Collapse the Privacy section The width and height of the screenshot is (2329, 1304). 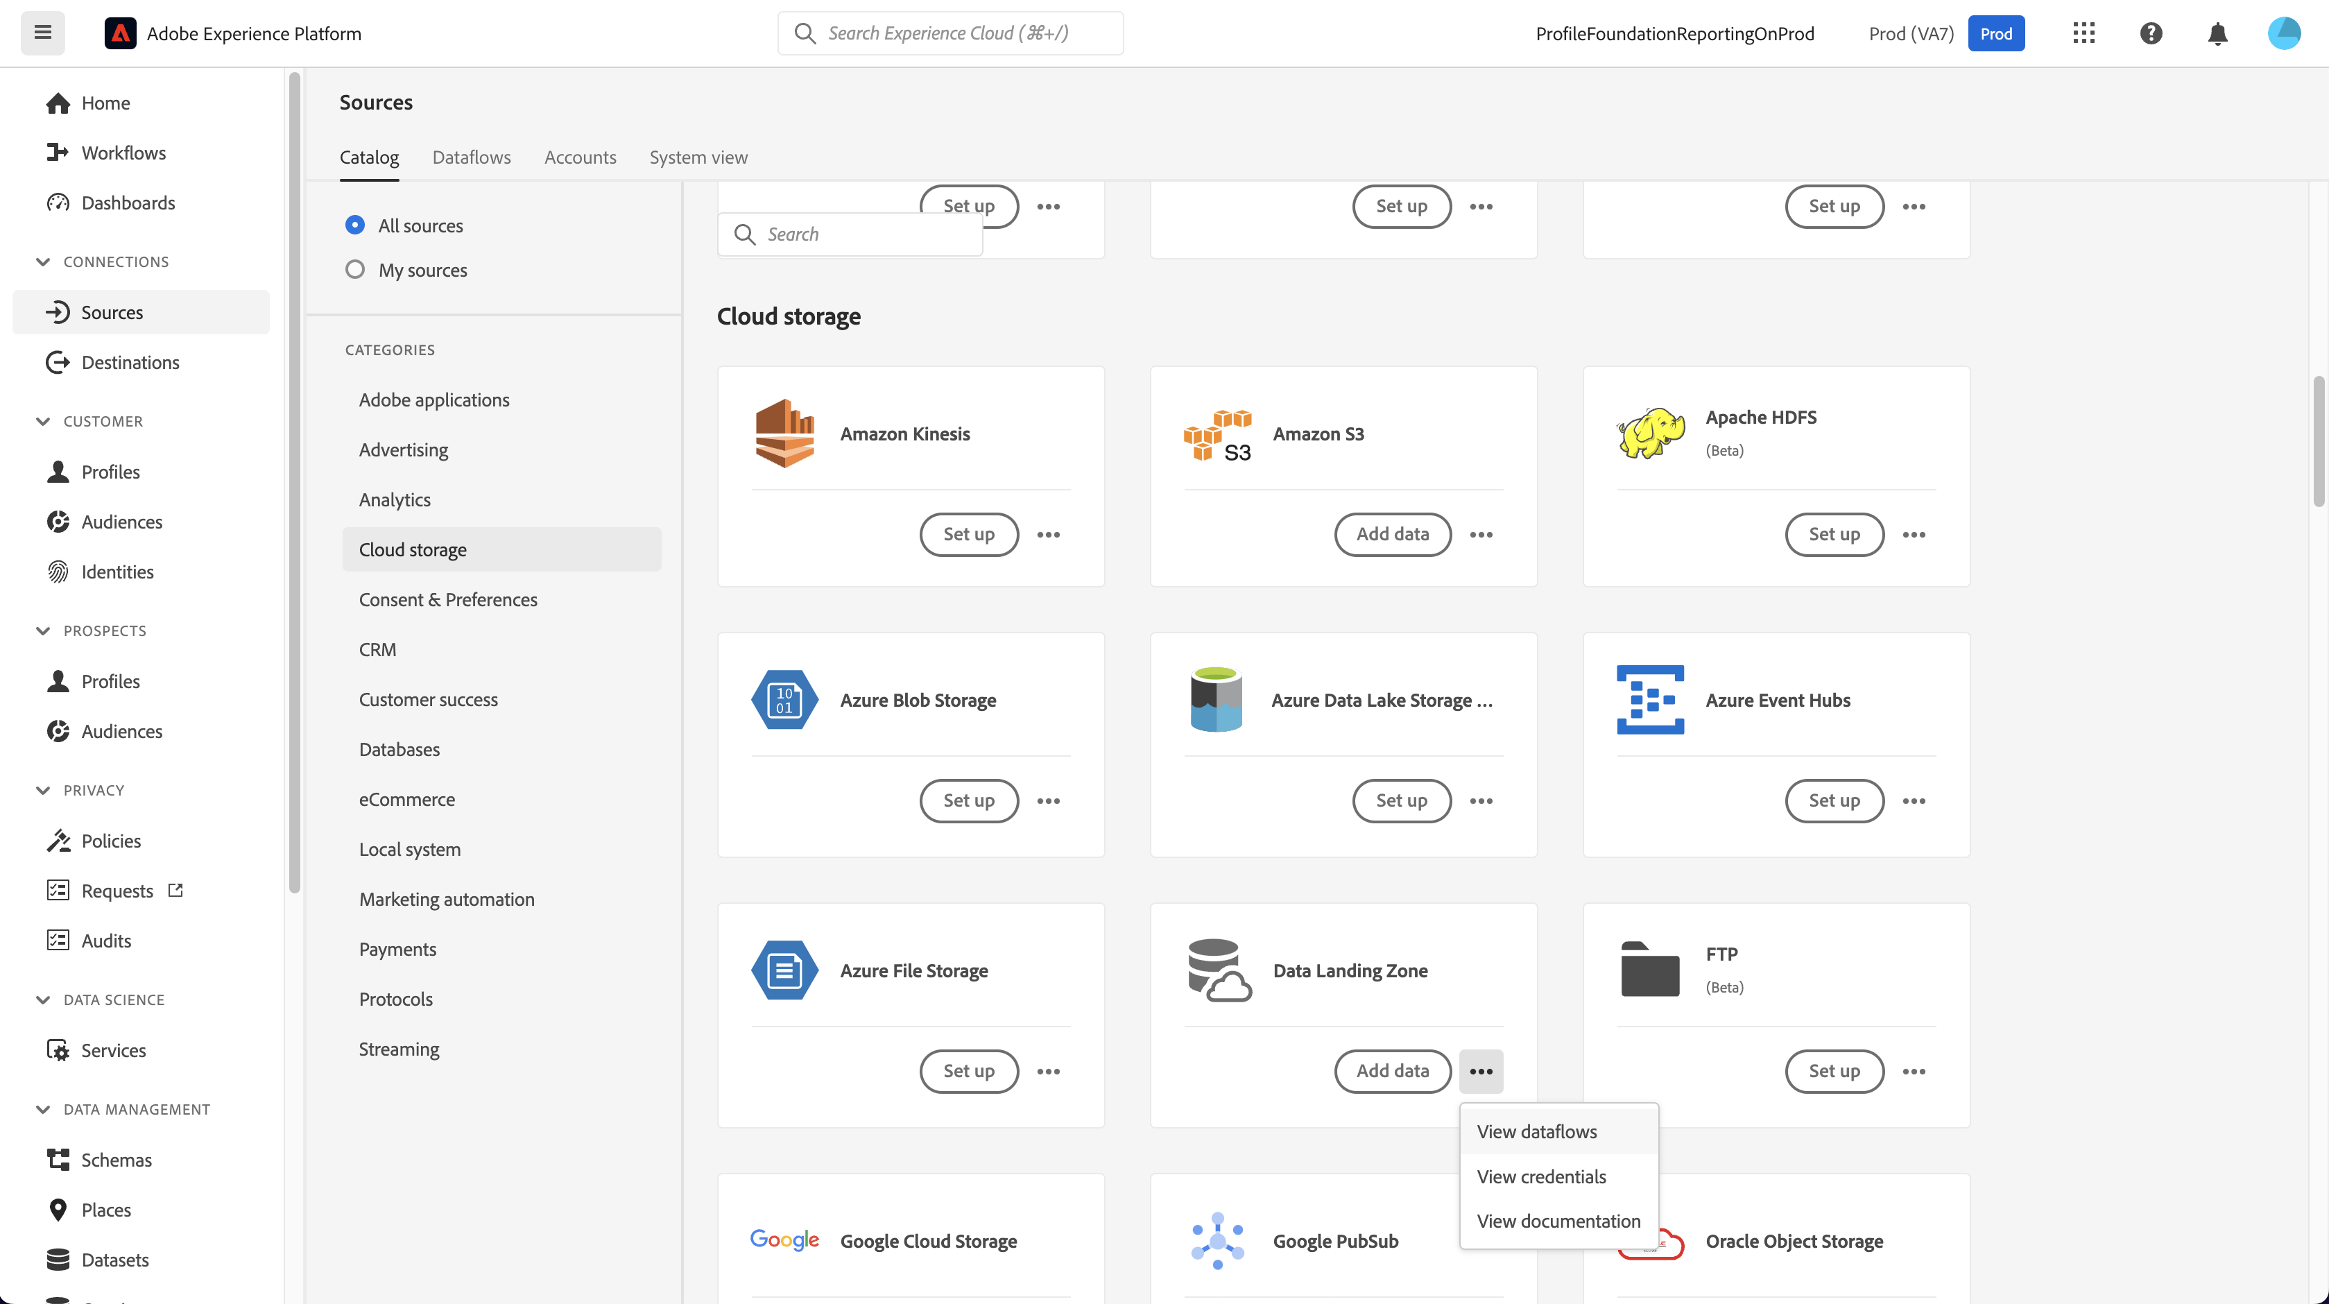pos(42,790)
